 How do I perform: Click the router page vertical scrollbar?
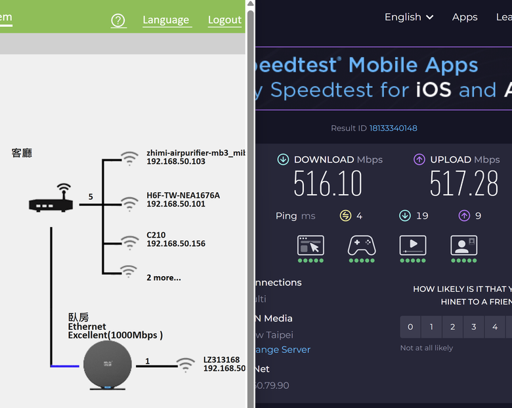click(251, 209)
